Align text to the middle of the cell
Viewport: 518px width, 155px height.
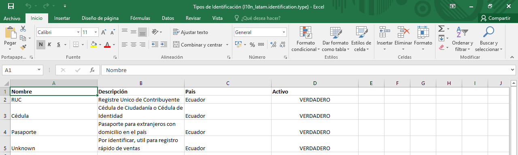133,32
